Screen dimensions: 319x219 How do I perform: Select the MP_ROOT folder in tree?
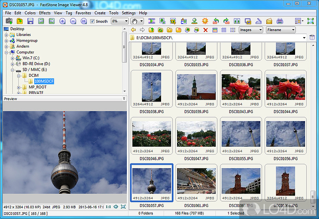tap(37, 87)
